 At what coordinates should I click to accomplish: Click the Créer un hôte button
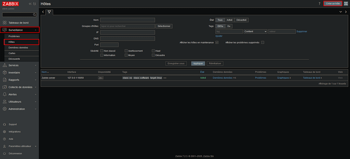[333, 3]
